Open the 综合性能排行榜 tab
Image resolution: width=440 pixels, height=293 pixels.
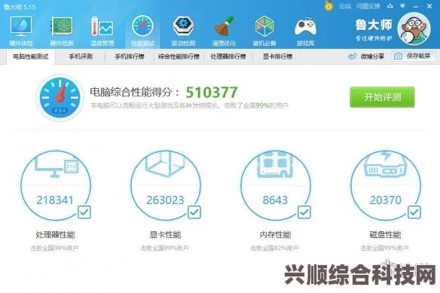pyautogui.click(x=179, y=56)
